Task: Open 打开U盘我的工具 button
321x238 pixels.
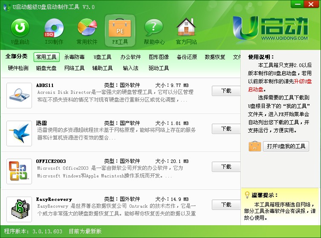Action: 286,146
